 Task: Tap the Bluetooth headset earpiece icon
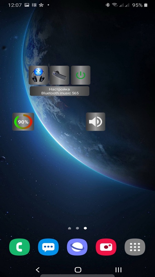[x=59, y=75]
